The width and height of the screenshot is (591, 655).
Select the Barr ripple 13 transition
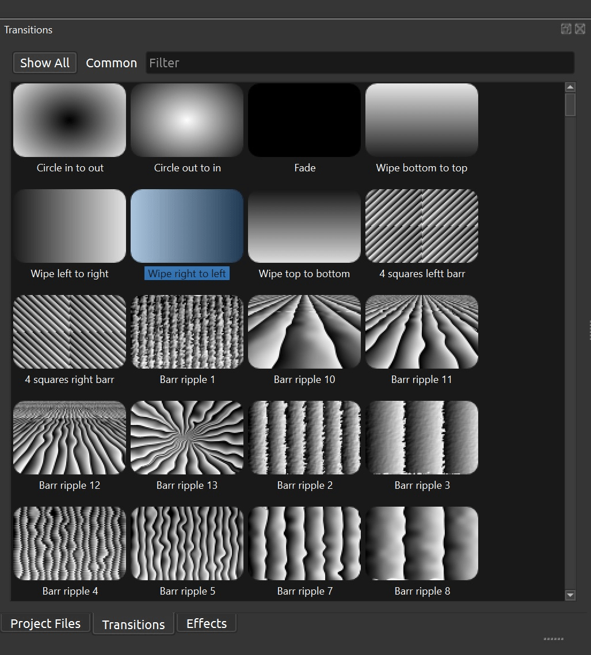(187, 438)
